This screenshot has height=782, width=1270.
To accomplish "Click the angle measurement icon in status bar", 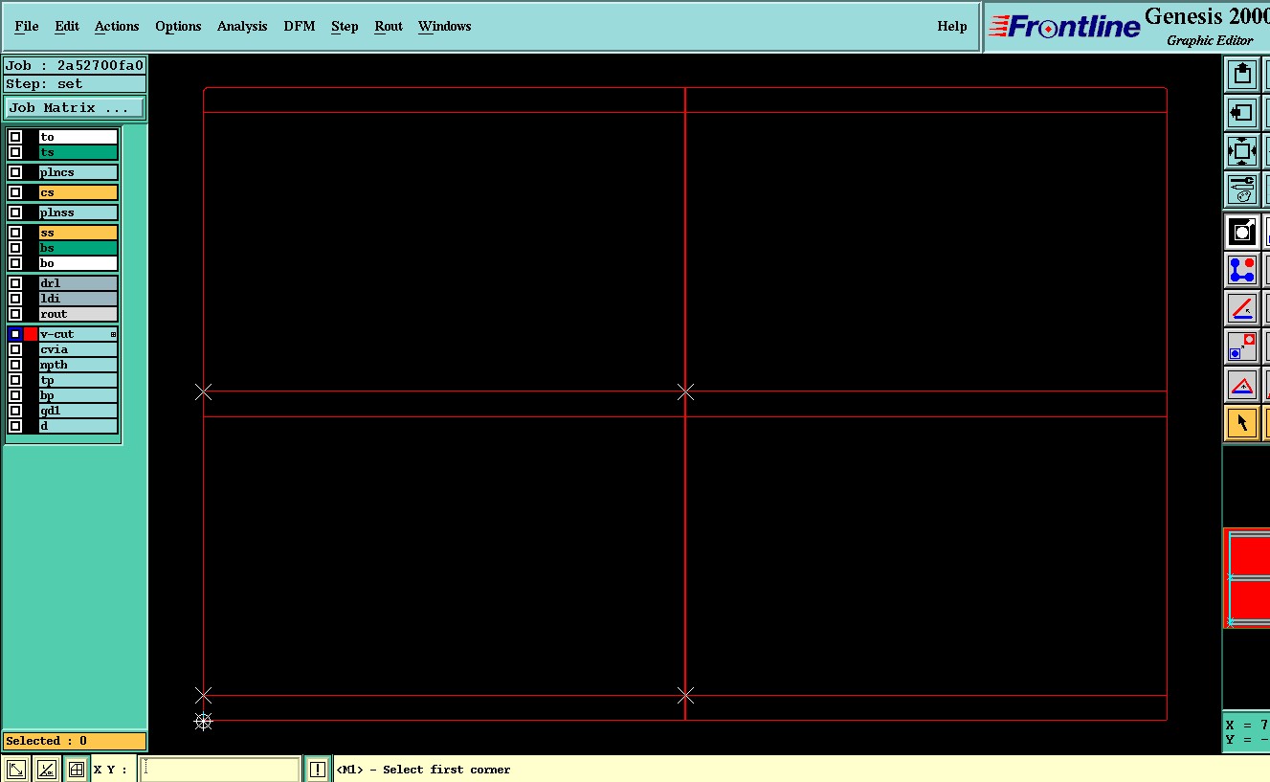I will (x=46, y=769).
